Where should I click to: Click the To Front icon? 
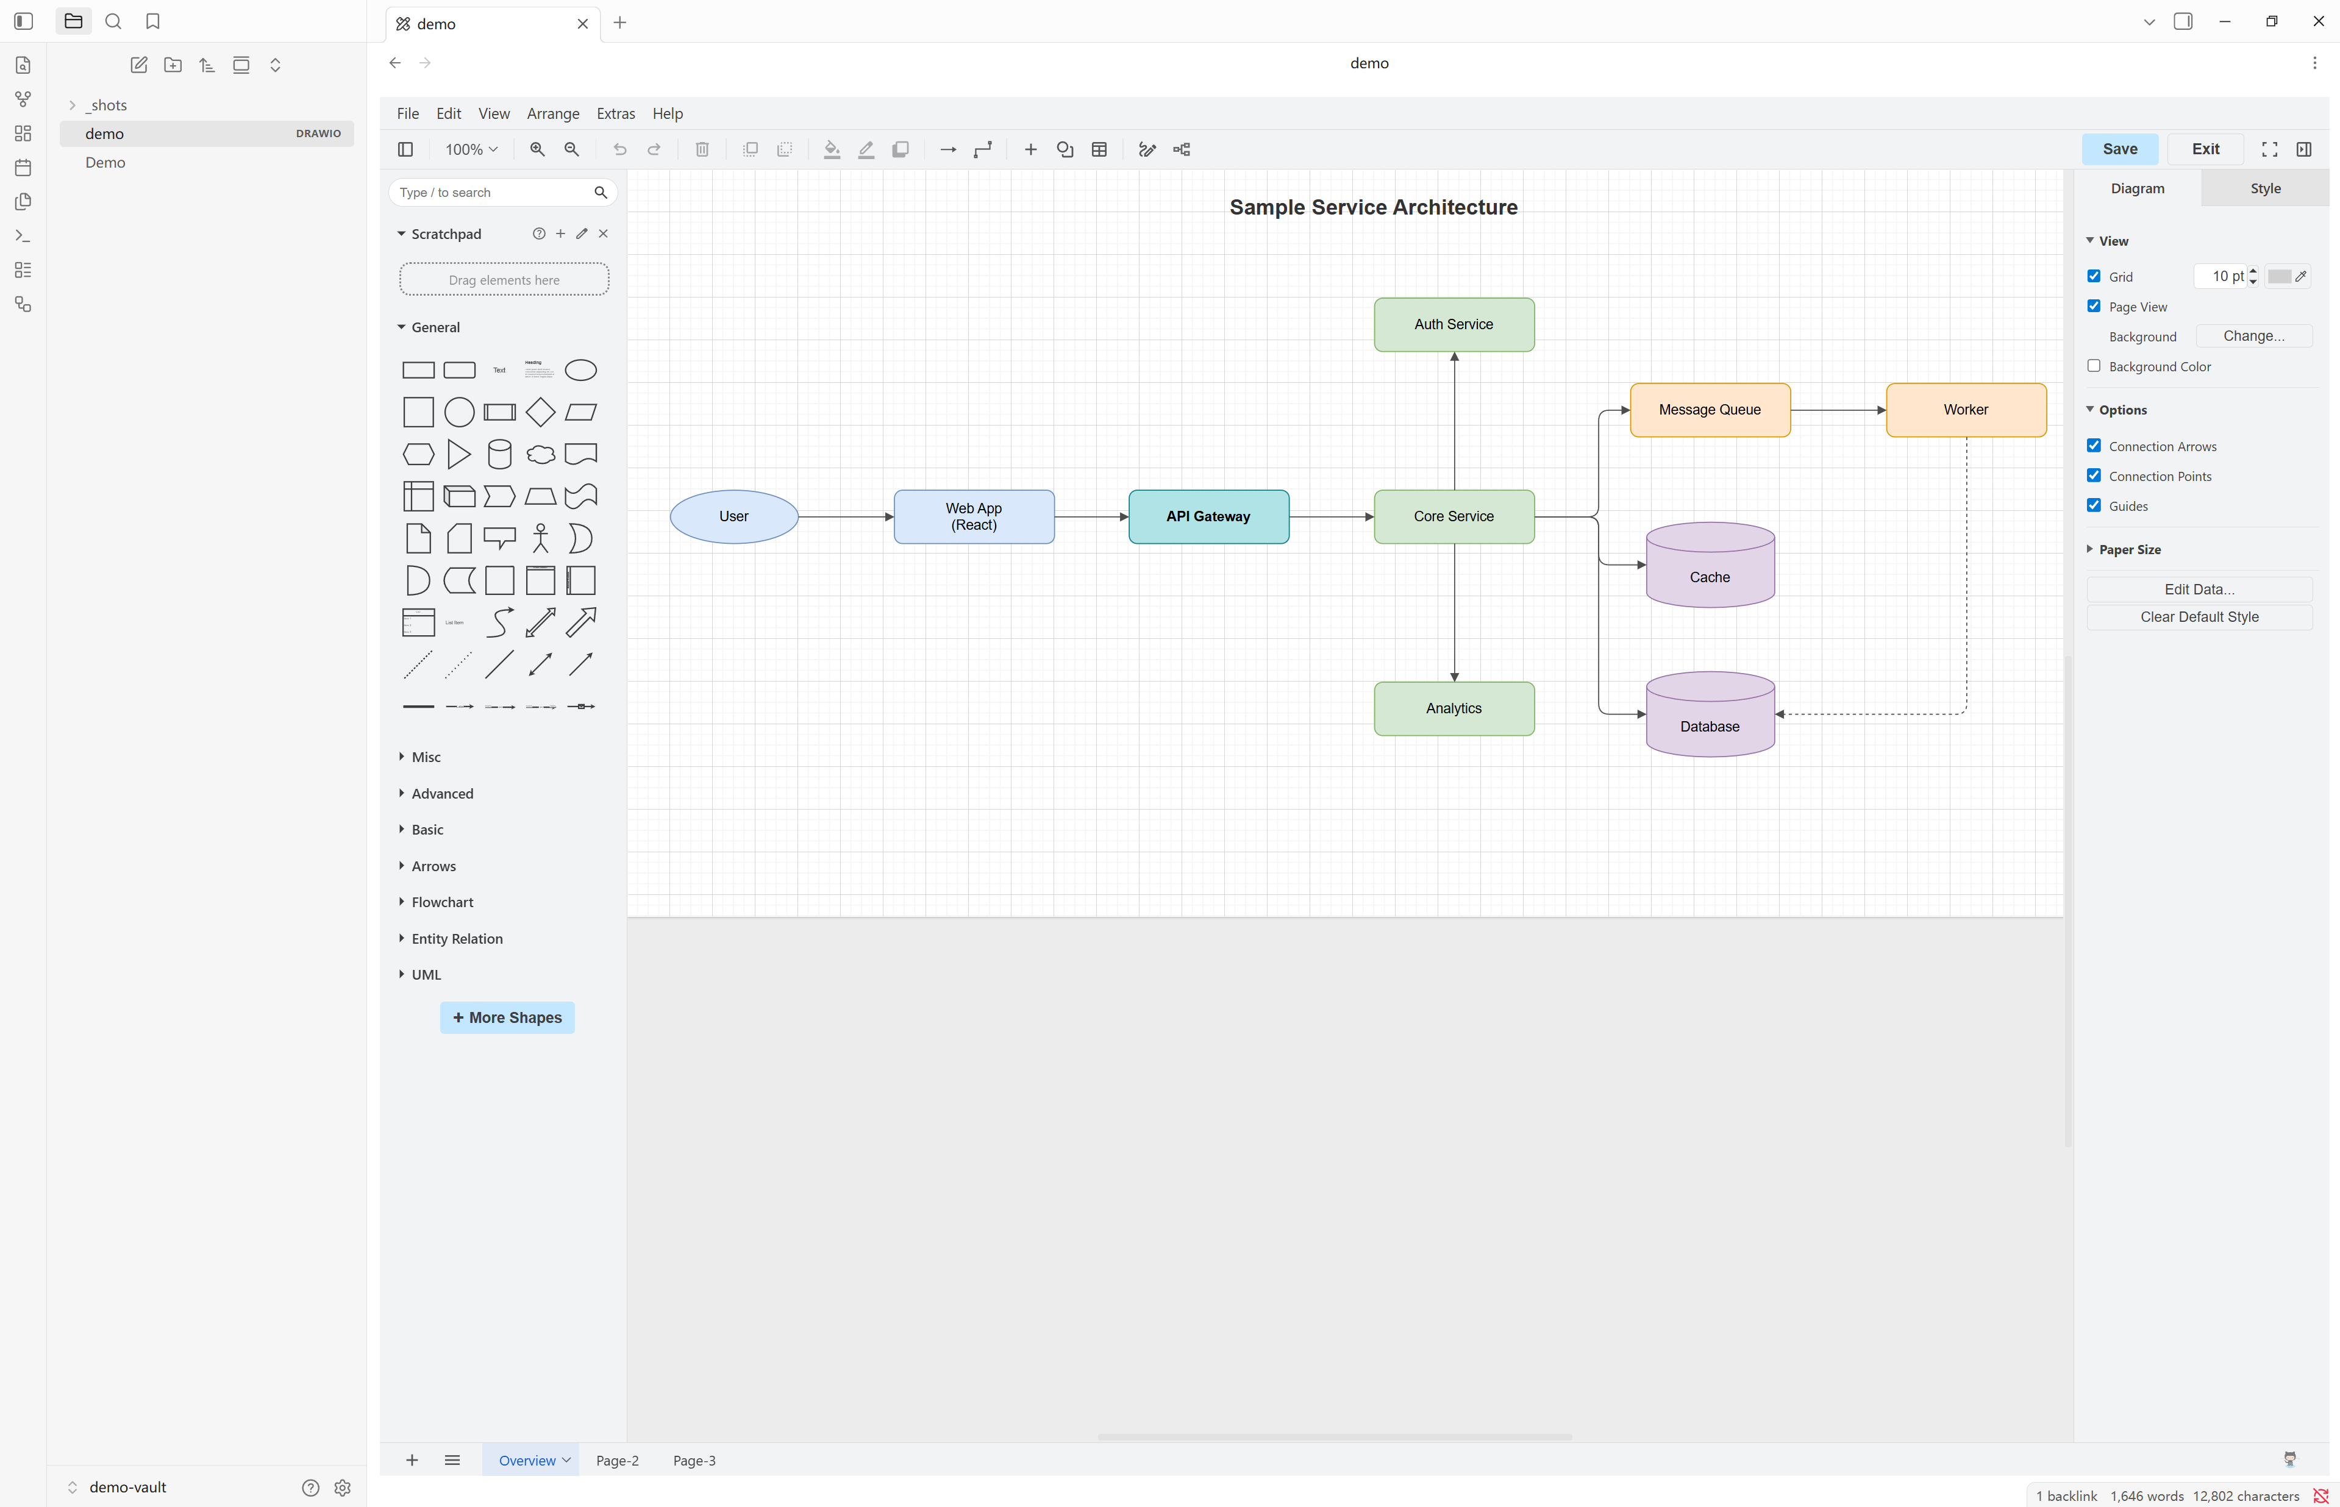751,150
